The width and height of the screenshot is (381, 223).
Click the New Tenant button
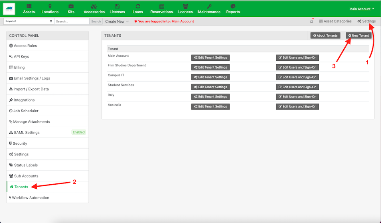(359, 36)
